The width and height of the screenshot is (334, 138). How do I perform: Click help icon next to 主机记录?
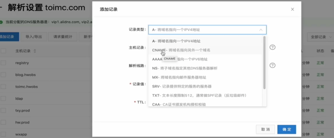tap(272, 47)
